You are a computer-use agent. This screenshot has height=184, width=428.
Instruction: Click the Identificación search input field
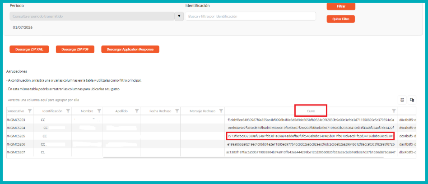(x=251, y=16)
